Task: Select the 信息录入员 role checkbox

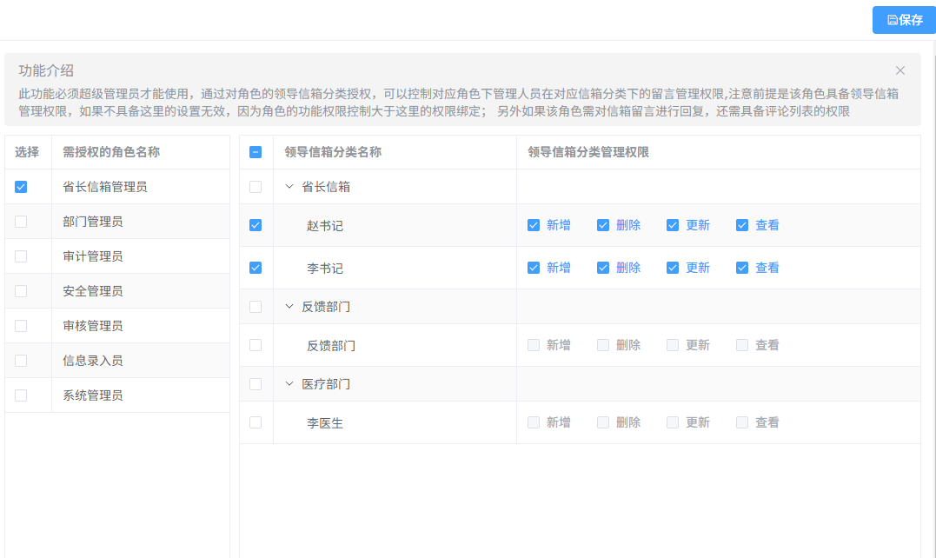Action: [21, 361]
